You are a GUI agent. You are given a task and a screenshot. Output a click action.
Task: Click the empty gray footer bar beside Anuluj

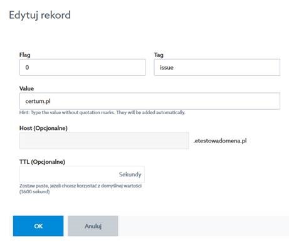[x=204, y=226]
